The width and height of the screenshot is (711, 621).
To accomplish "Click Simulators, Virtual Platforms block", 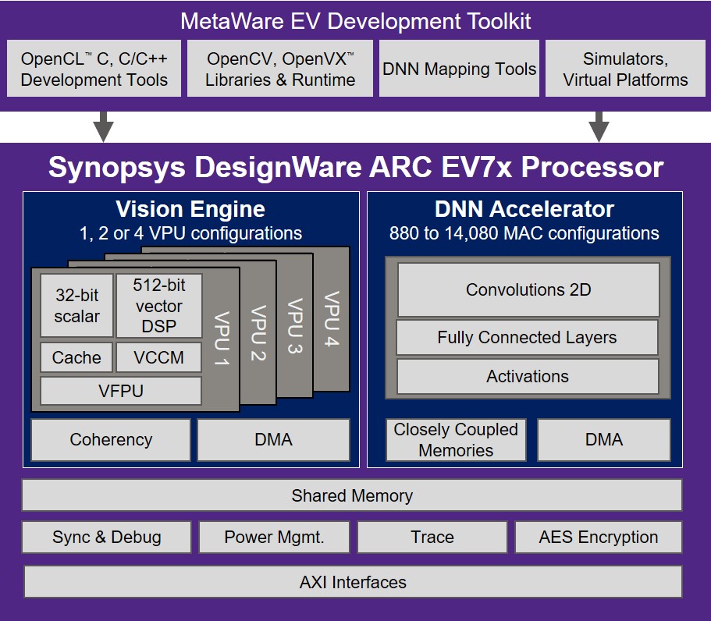I will pos(625,69).
